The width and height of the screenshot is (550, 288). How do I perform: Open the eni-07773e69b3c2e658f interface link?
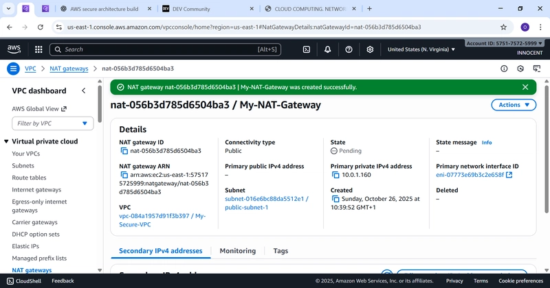point(470,175)
